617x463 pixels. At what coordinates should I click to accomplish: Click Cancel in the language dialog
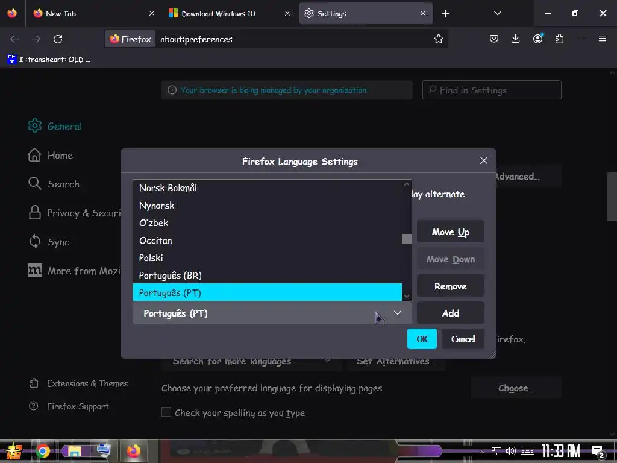coord(463,339)
